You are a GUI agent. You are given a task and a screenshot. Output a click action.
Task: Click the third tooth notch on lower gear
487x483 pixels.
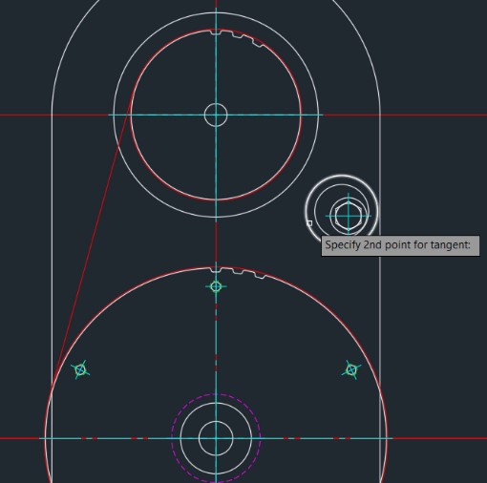[x=260, y=275]
